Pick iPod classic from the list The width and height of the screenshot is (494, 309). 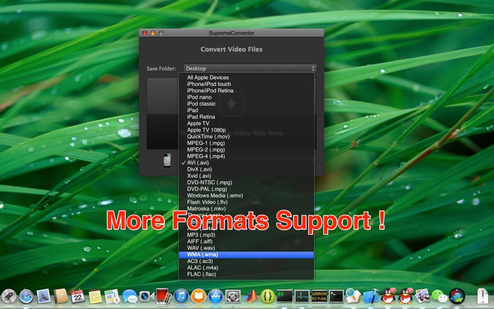pos(246,103)
